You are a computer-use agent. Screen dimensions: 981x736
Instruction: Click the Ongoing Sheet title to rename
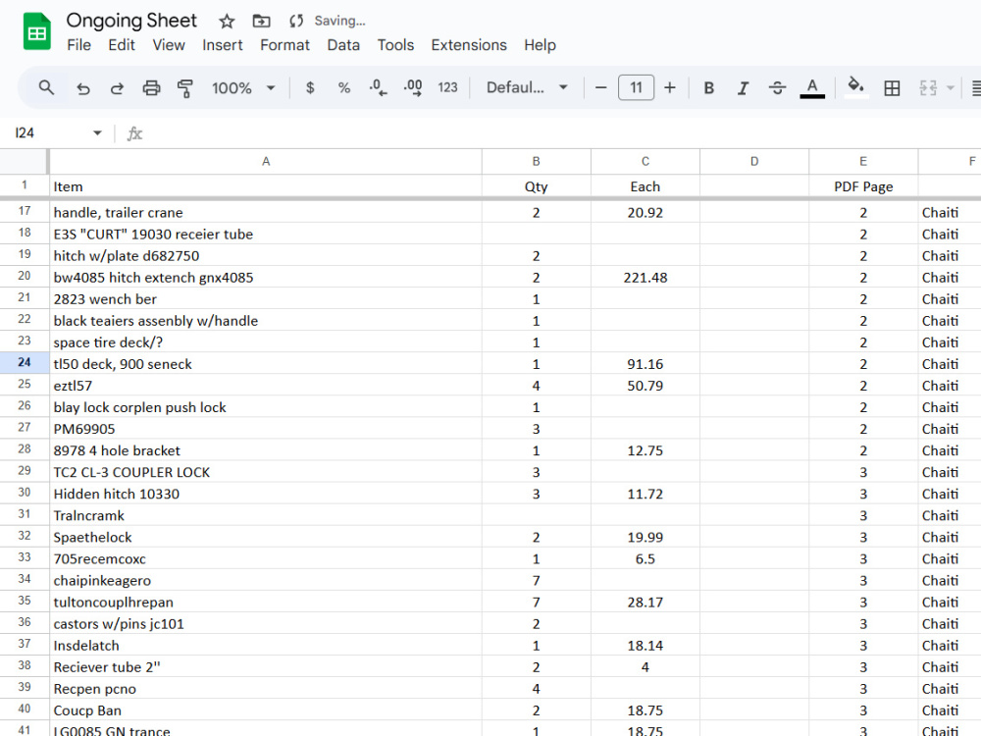pyautogui.click(x=131, y=21)
